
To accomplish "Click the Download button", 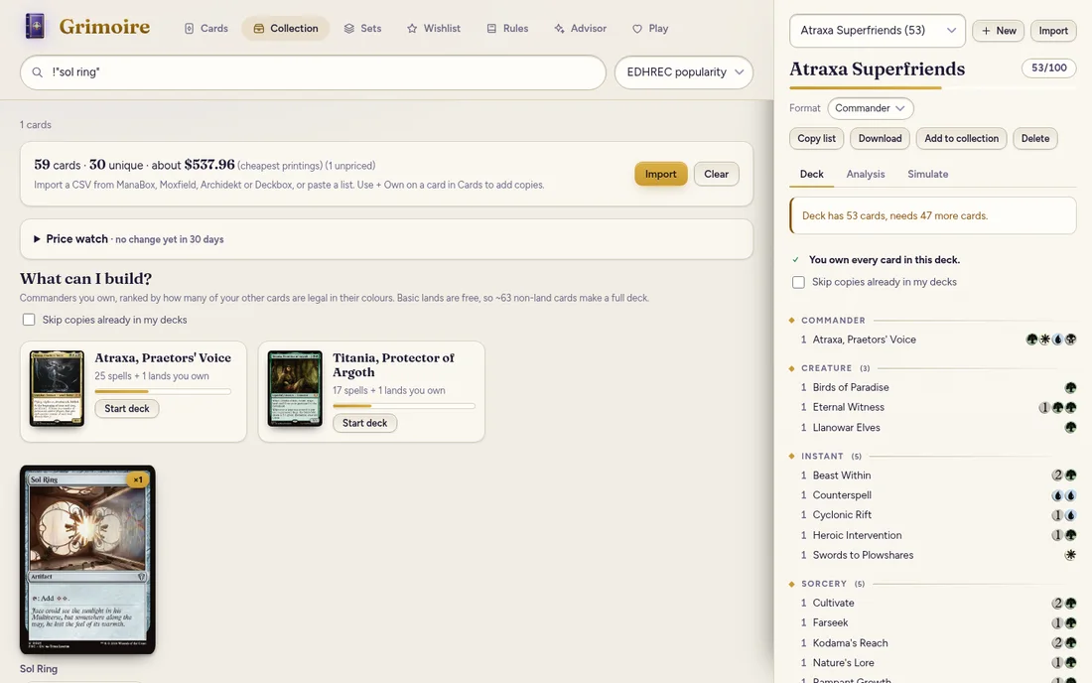I will pyautogui.click(x=880, y=139).
